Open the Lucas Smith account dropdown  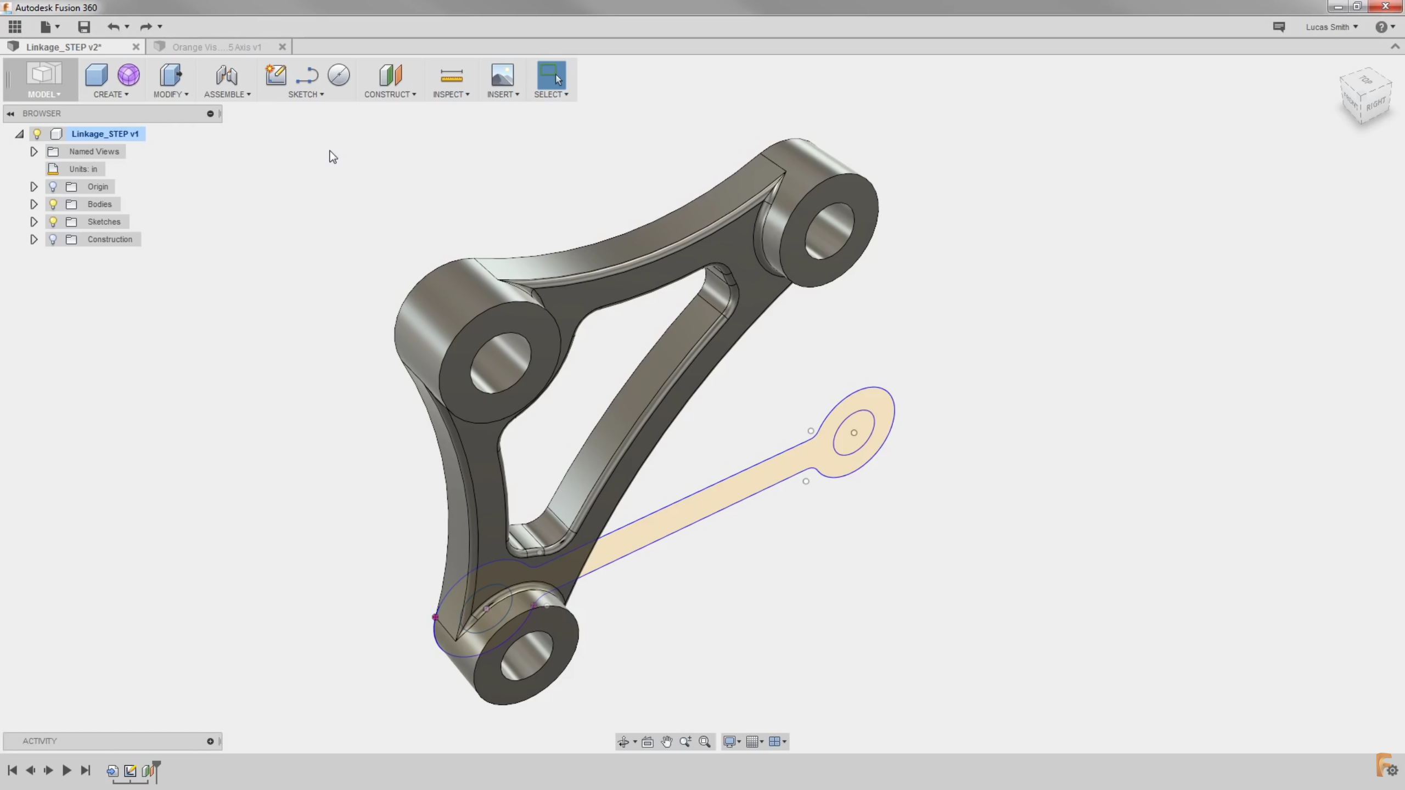tap(1331, 27)
